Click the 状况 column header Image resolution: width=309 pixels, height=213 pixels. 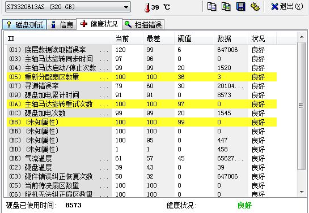(x=263, y=38)
